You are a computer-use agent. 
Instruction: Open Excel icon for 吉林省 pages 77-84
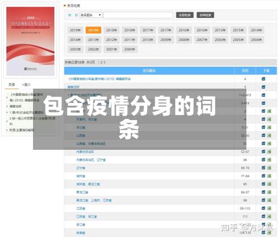[269, 176]
